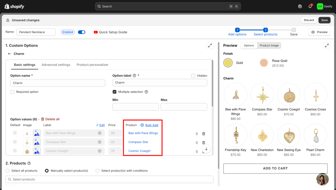This screenshot has width=336, height=190.
Task: Switch to the Advanced settings tab
Action: click(x=56, y=65)
